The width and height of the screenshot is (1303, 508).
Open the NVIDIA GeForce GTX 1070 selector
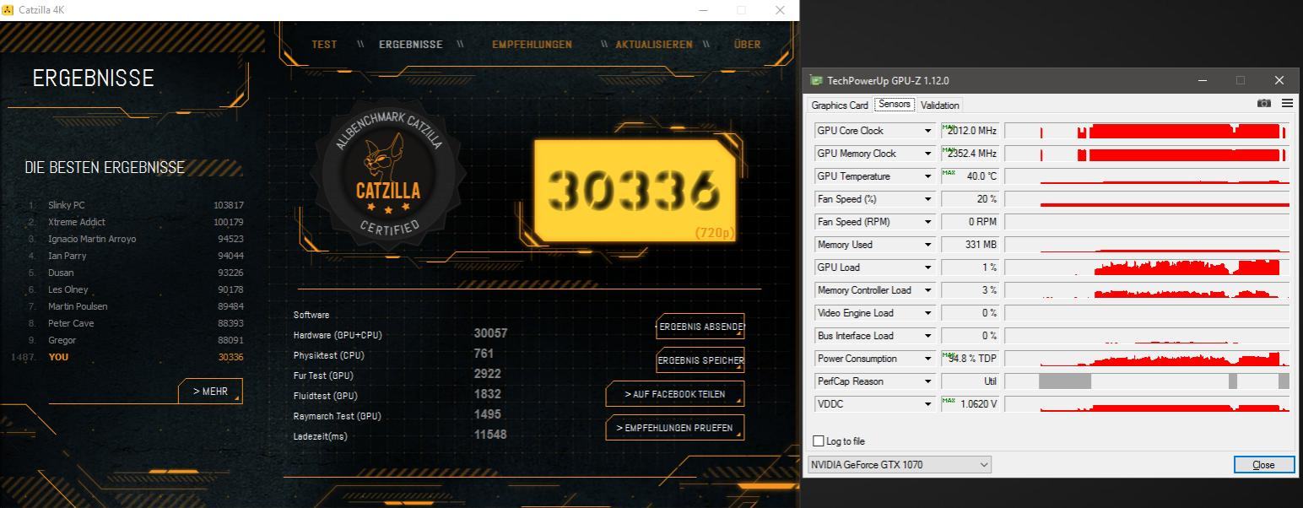tap(900, 464)
